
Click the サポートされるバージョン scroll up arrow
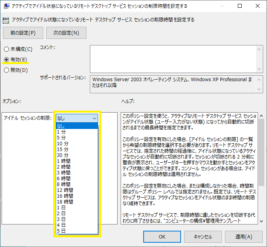click(259, 80)
